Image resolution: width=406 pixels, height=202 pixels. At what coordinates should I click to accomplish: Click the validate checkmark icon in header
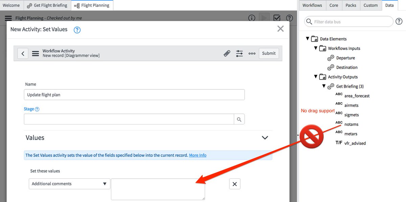(x=277, y=18)
